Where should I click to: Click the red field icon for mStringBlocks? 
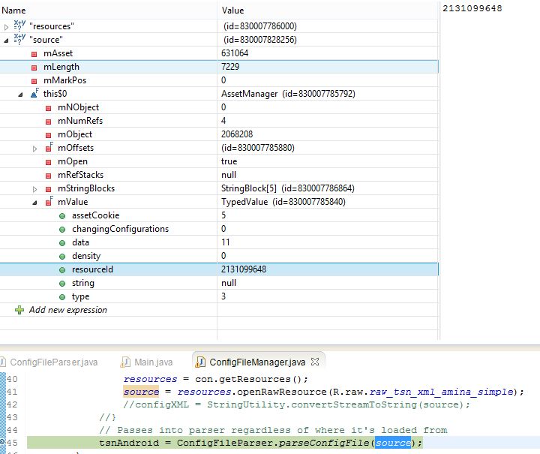tap(48, 189)
